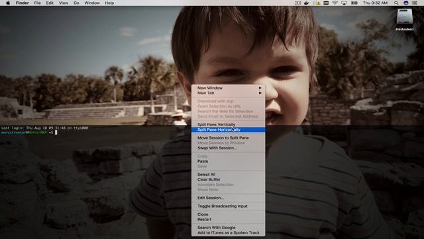Choose Search With Google
The image size is (424, 239).
228,228
